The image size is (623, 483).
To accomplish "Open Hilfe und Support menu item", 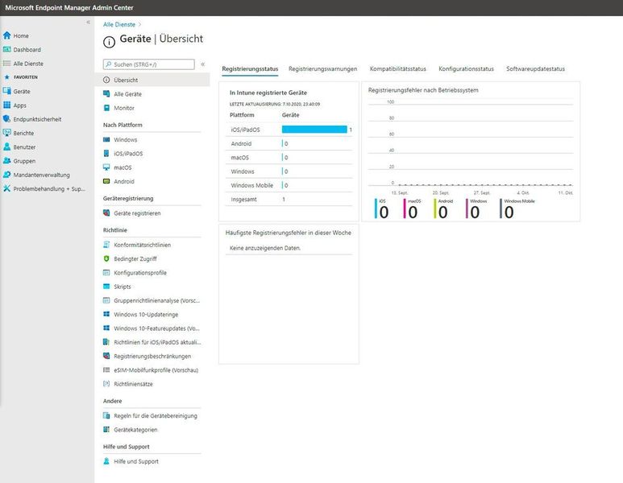I will pyautogui.click(x=135, y=461).
